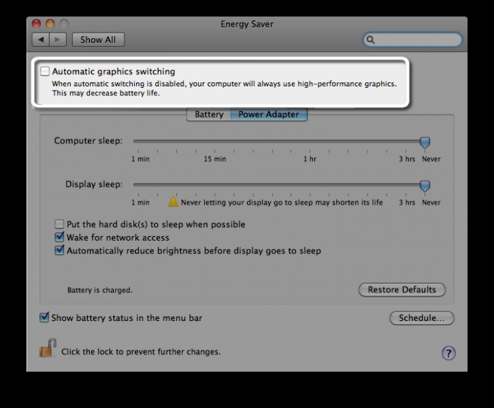Screen dimensions: 494x408
Task: Click the Computer sleep slider thumb
Action: pyautogui.click(x=425, y=142)
